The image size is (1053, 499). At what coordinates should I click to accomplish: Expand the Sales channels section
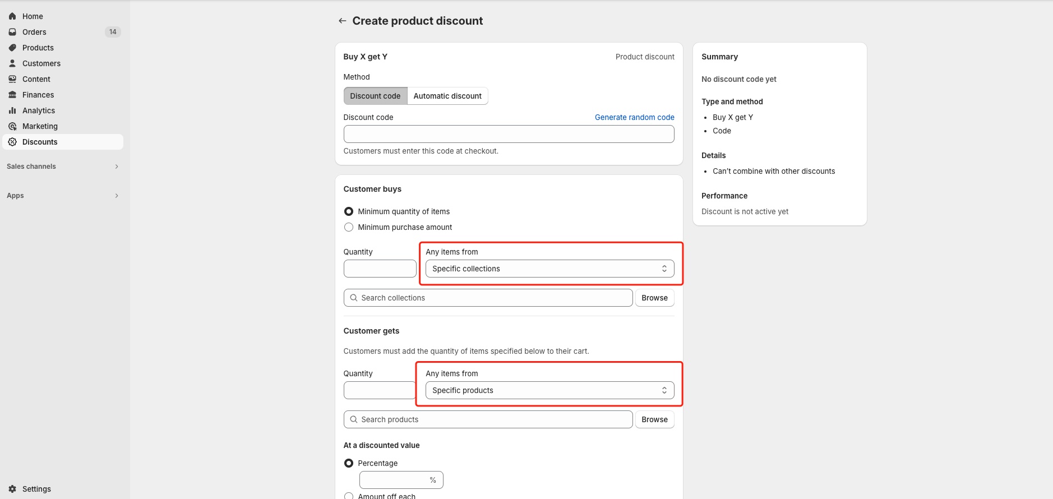(117, 167)
